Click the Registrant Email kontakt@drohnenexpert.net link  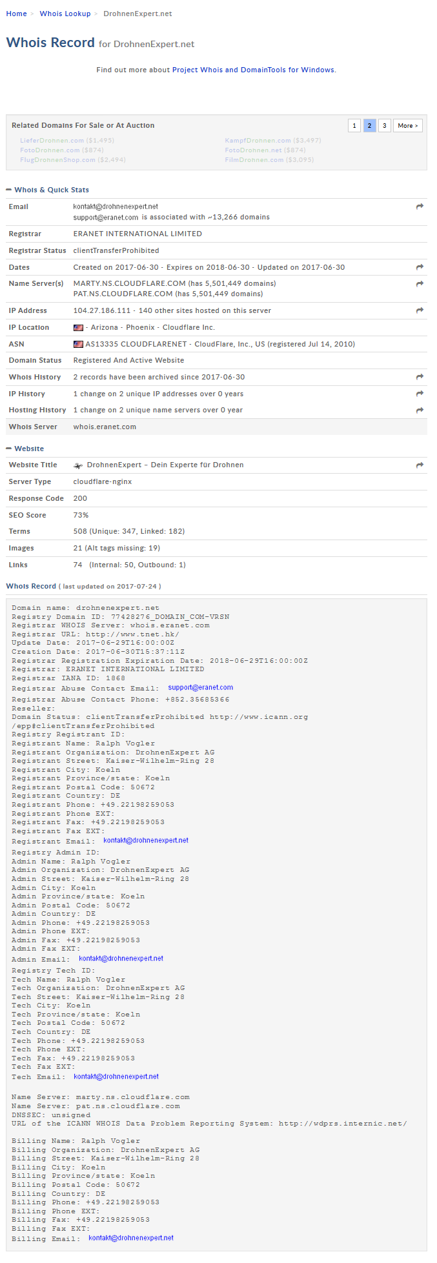tap(146, 840)
